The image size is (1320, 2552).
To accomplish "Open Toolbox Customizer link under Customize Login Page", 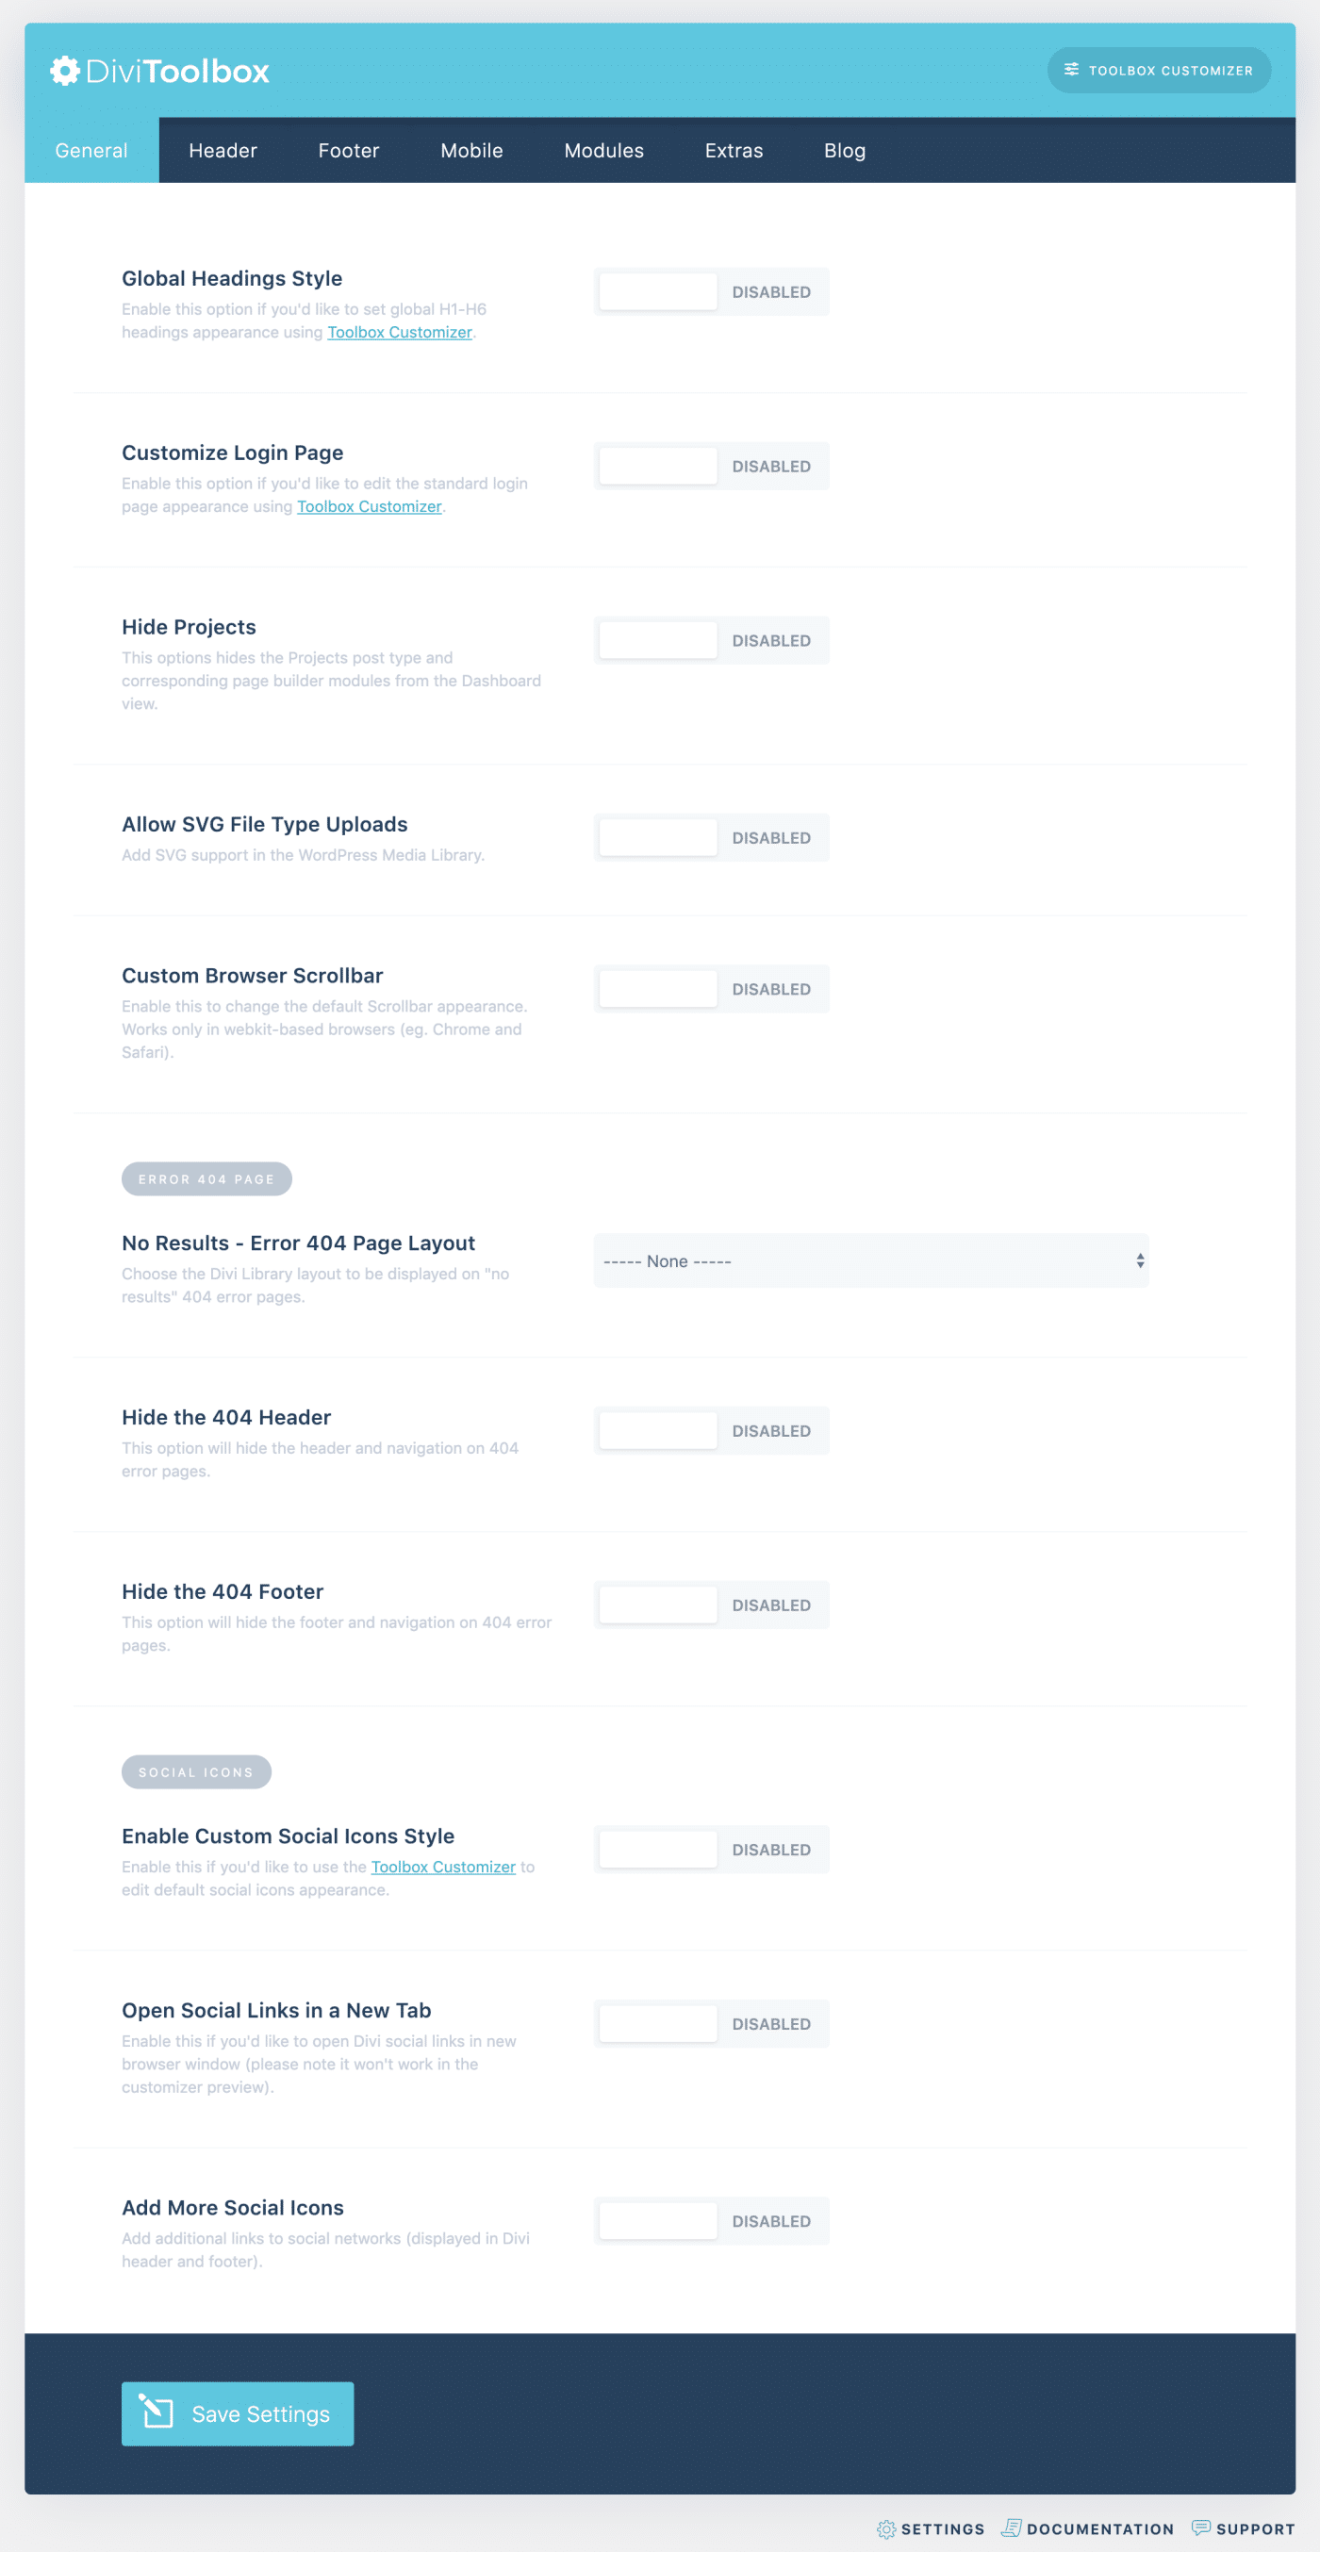I will (369, 507).
